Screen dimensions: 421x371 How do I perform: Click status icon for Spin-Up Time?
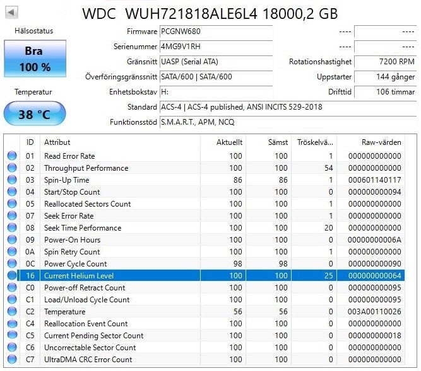12,180
